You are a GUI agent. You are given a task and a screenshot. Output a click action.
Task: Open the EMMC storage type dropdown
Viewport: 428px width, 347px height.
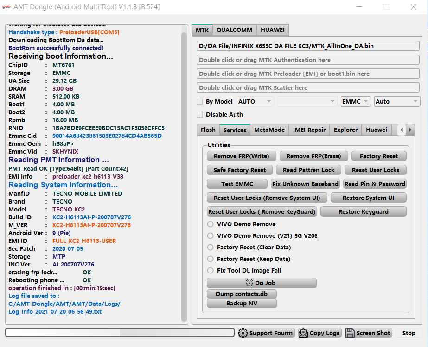coord(356,102)
